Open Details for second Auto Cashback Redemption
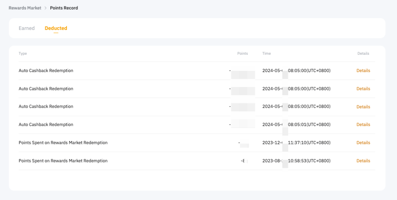397x200 pixels. (x=363, y=89)
